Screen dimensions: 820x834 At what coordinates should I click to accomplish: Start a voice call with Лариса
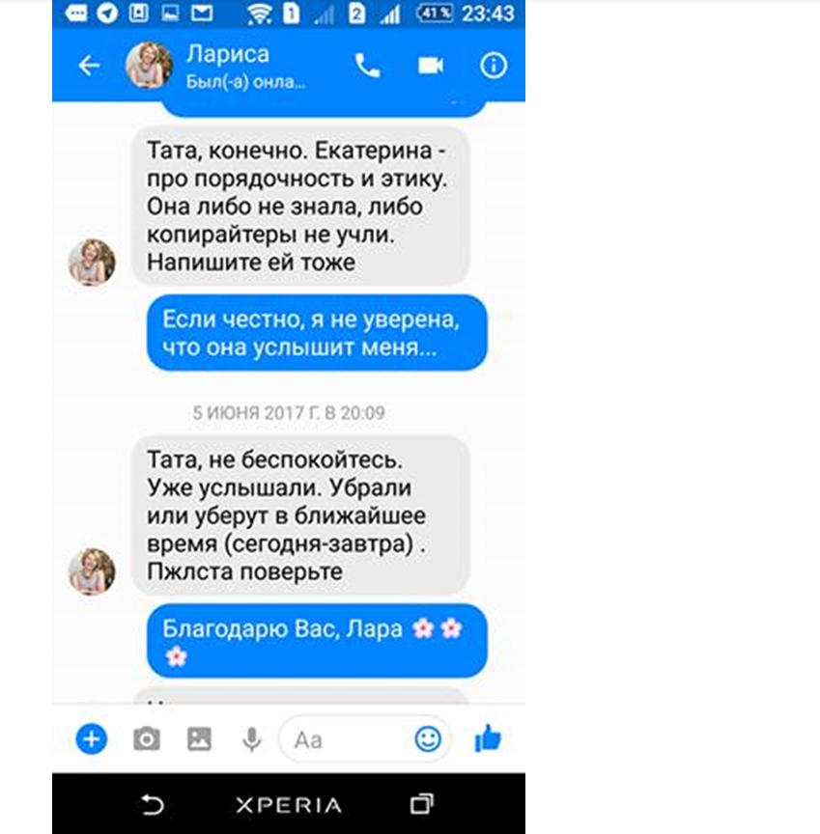coord(368,66)
